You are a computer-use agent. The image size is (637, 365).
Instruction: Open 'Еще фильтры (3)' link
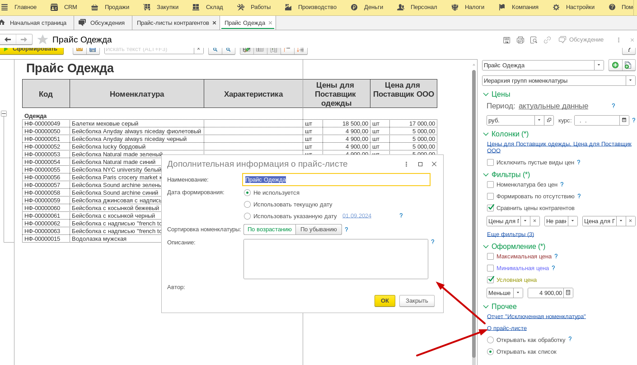coord(510,234)
